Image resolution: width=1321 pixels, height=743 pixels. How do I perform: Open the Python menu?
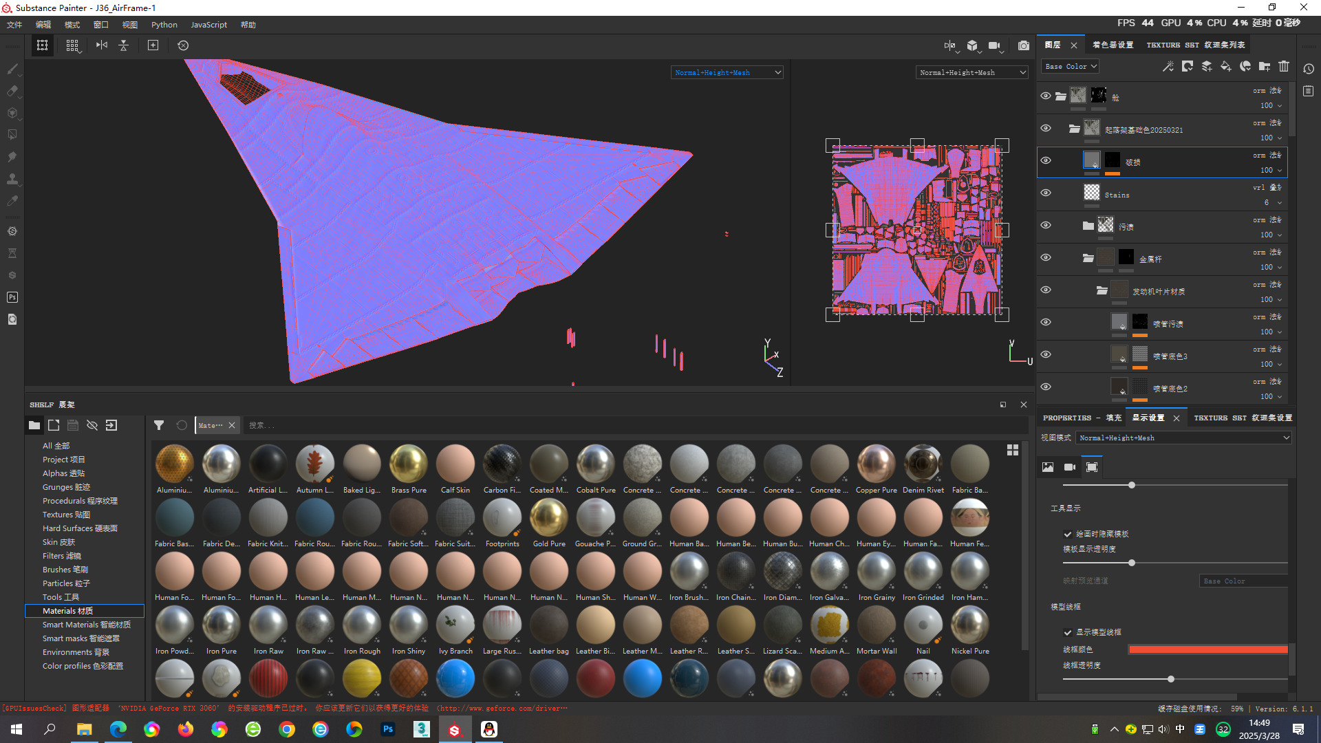tap(164, 25)
